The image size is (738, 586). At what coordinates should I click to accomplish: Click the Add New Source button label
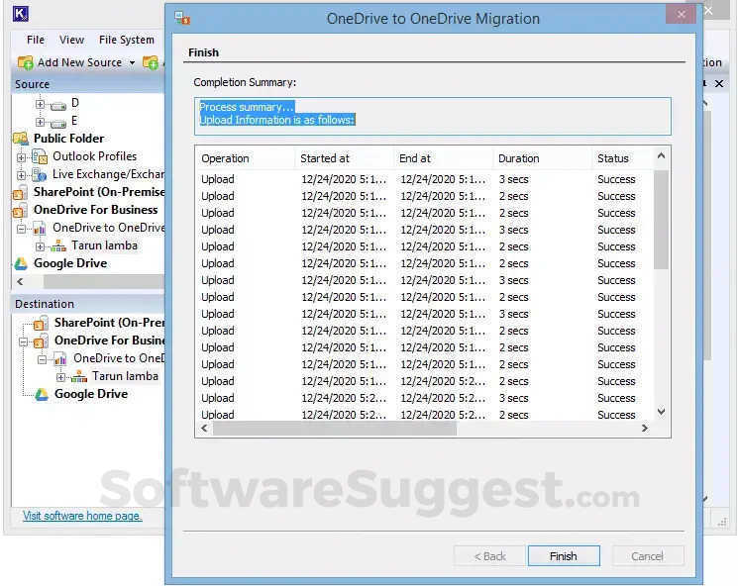point(79,62)
